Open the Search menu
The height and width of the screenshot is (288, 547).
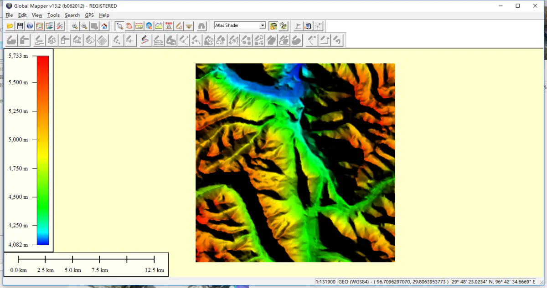tap(72, 15)
